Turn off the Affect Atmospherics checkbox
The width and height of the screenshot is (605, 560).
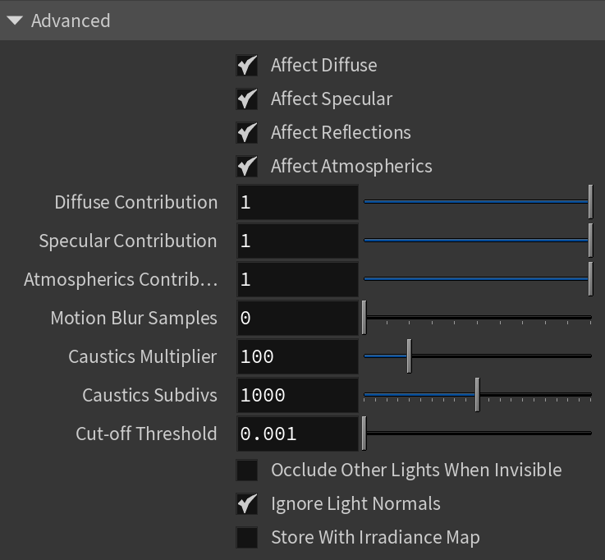pos(247,167)
